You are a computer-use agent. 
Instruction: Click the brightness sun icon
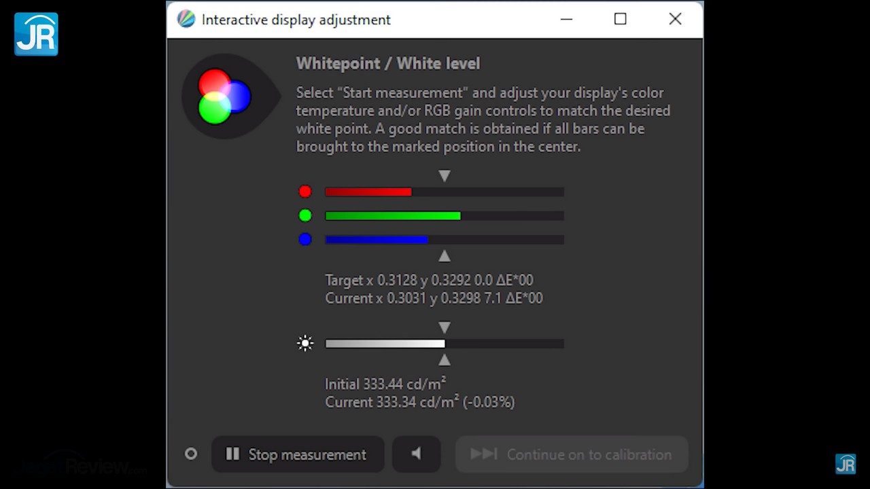(x=305, y=344)
